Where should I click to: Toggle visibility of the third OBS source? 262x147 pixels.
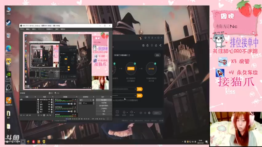pos(49,104)
